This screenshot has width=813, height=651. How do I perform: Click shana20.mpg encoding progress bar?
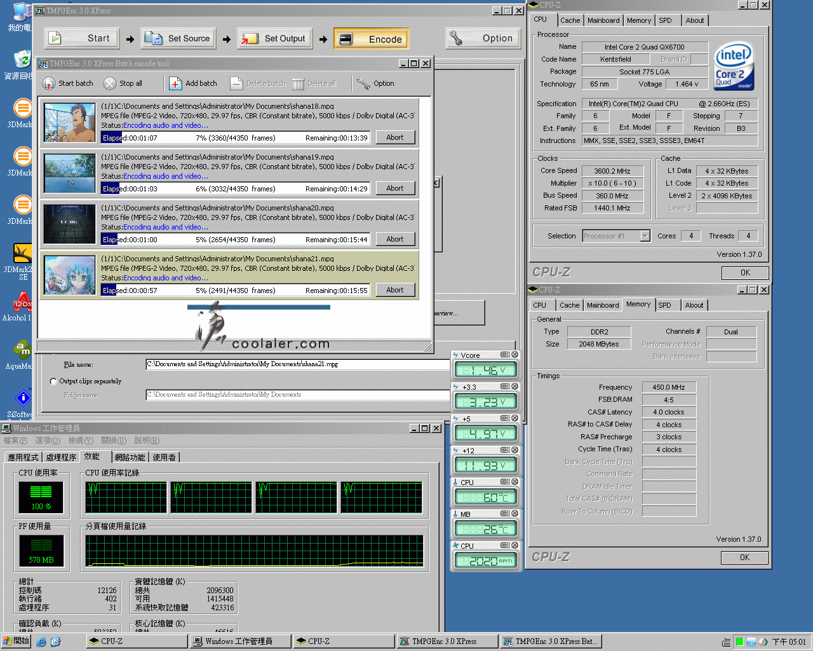click(x=236, y=239)
